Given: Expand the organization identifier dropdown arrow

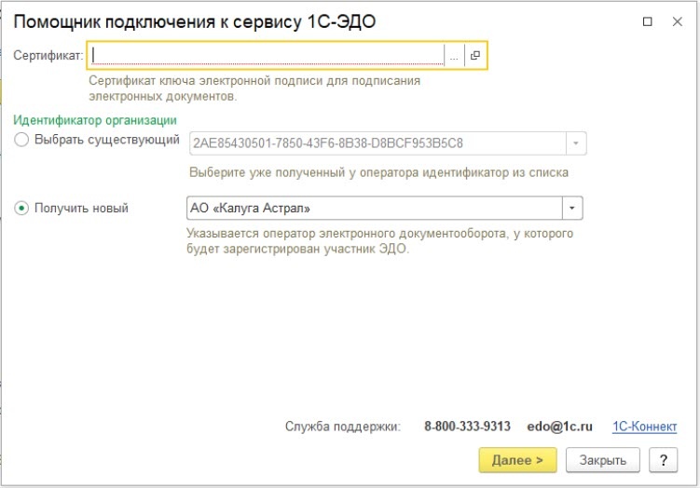Looking at the screenshot, I should 576,143.
